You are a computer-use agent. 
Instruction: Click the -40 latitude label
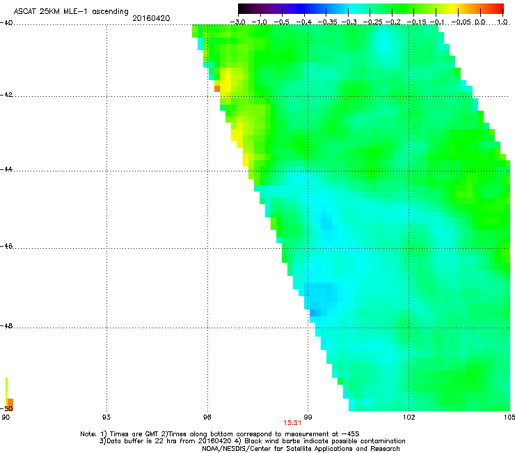click(x=6, y=23)
